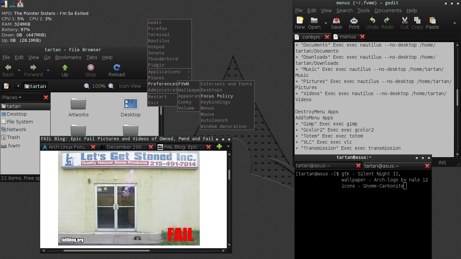Open the Forward history dropdown arrow

tap(48, 70)
